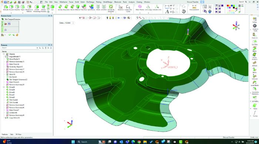
Task: Click the Die Skin icon in side toolbar
Action: [x=255, y=42]
